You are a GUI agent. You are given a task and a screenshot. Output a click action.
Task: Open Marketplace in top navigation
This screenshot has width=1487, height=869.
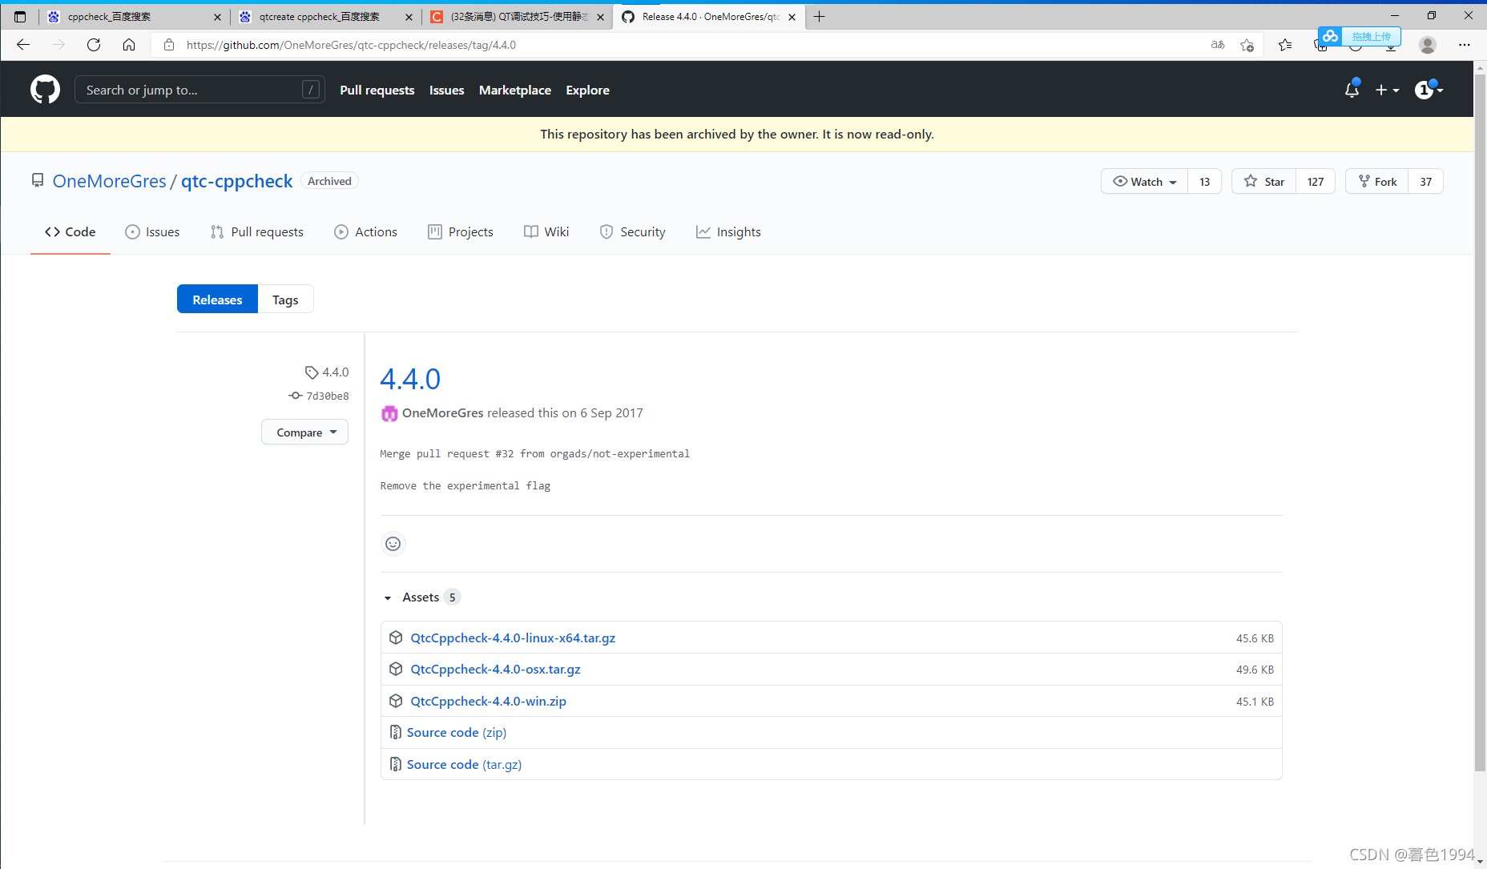(515, 91)
